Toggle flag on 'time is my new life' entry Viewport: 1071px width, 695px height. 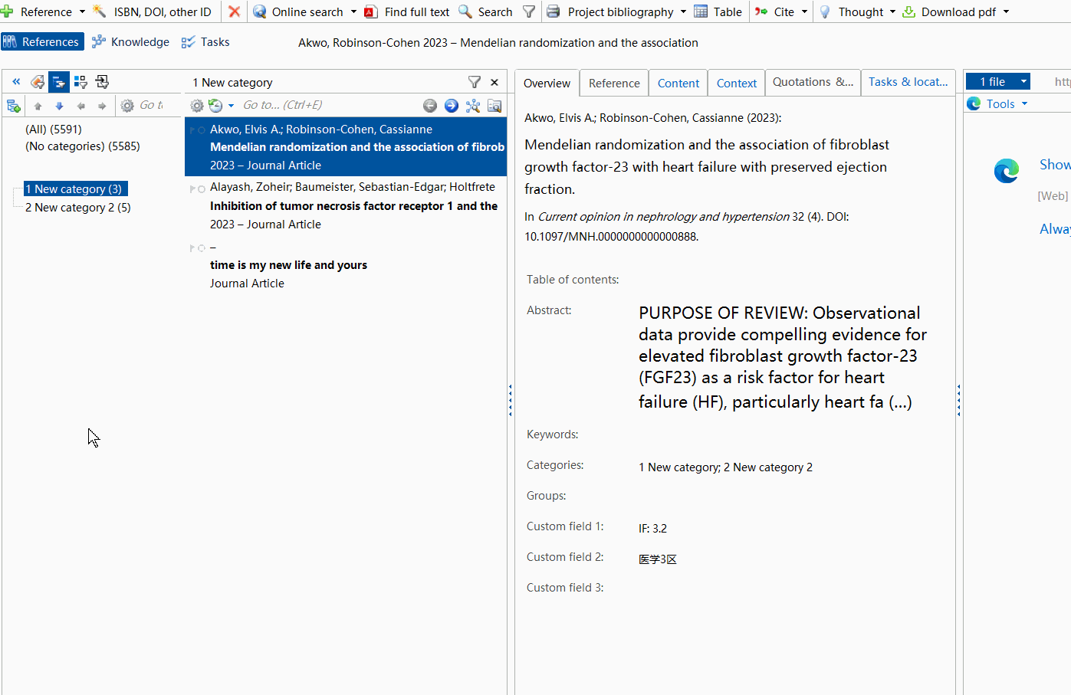point(192,248)
